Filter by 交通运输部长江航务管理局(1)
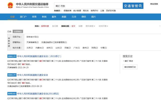Image resolution: width=161 pixels, height=100 pixels. click(54, 42)
